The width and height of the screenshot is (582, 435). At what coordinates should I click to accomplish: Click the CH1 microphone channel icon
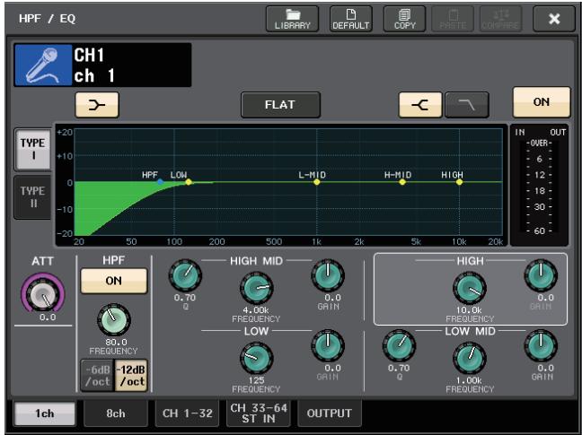tap(43, 65)
